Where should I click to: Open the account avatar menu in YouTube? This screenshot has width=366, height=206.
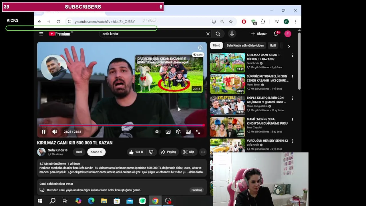coord(288,34)
